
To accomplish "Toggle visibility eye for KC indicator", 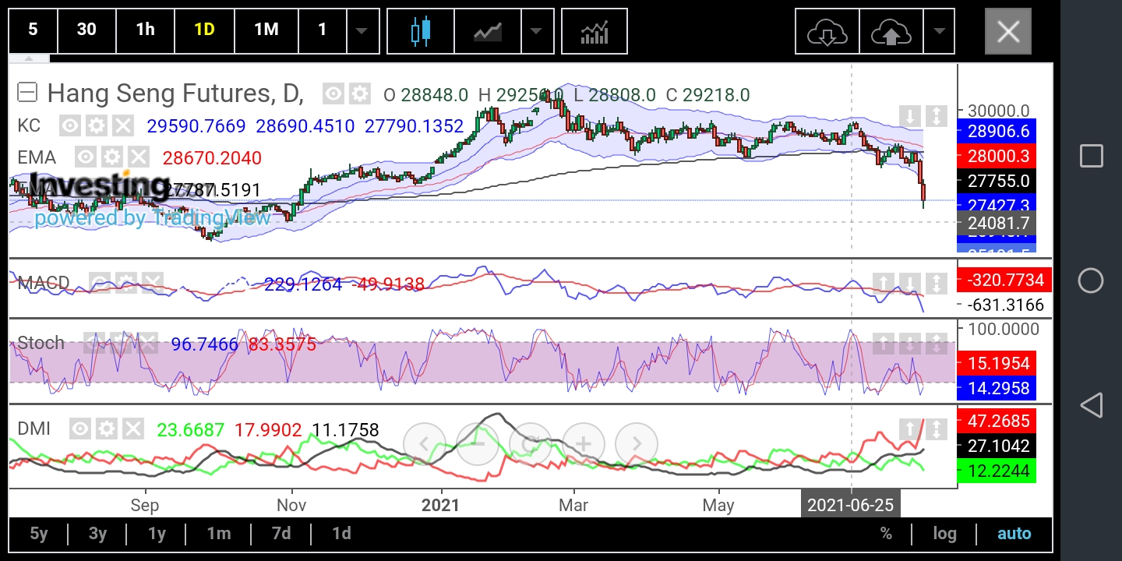I will pos(70,125).
